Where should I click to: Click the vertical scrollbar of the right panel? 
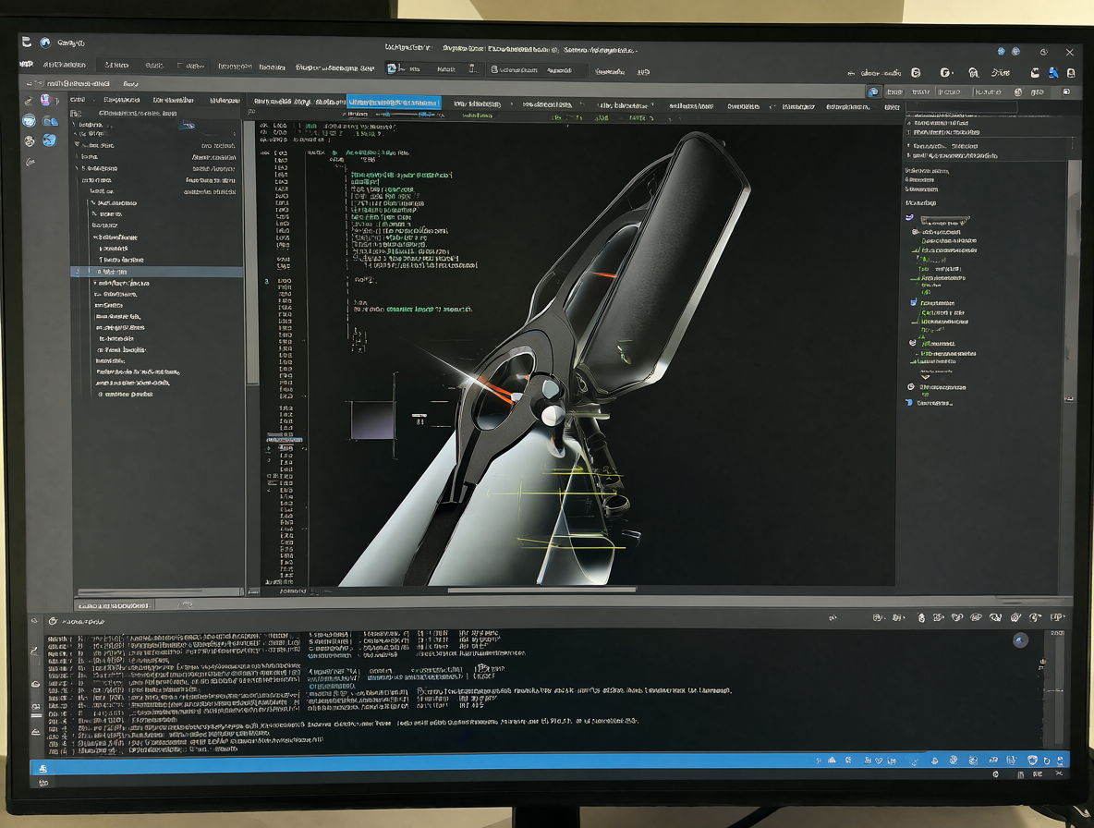pyautogui.click(x=1074, y=283)
